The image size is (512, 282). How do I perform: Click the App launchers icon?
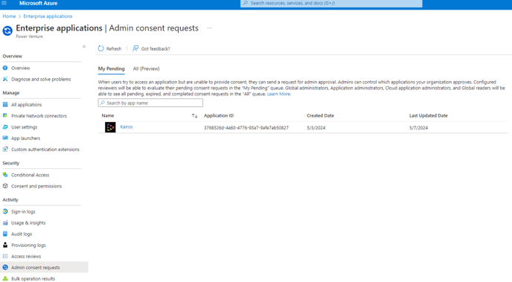coord(5,138)
